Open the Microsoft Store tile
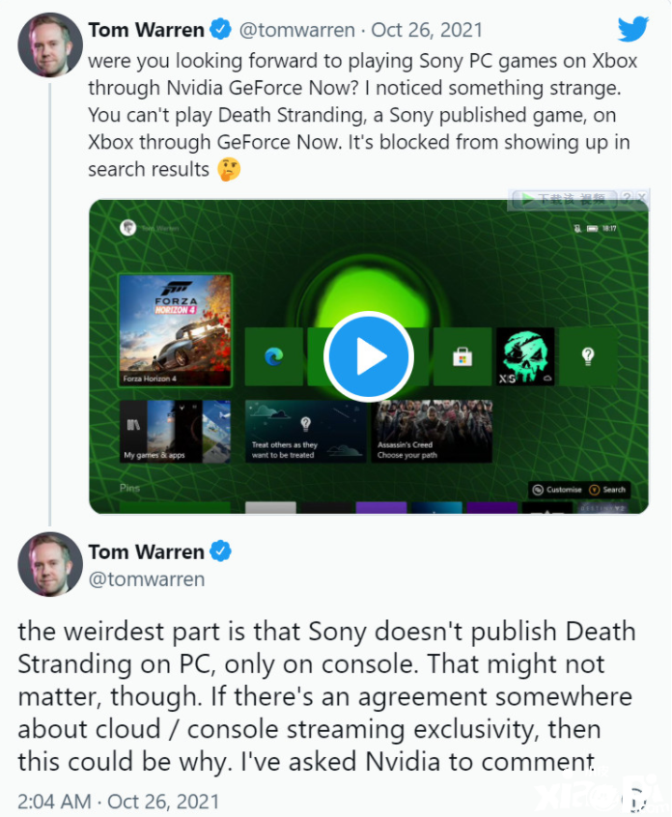Viewport: 672px width, 817px height. [x=462, y=356]
